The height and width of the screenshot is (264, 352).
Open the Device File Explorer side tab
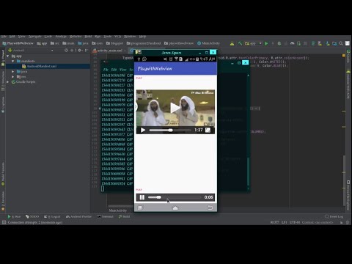coord(348,195)
